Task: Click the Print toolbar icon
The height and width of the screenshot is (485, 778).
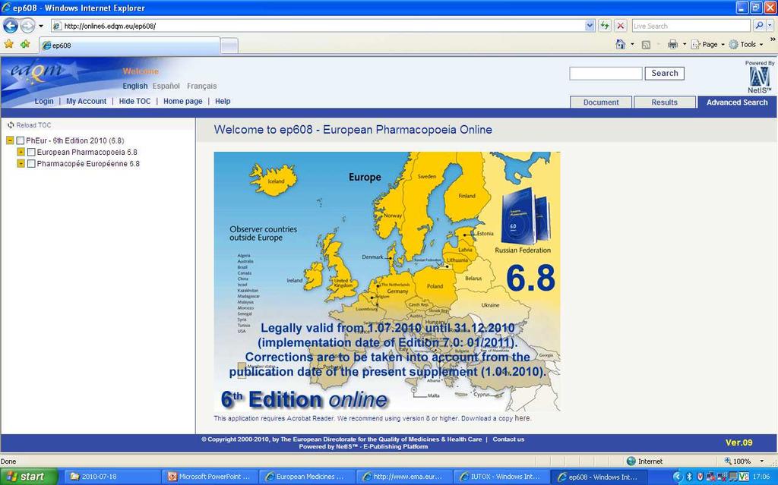Action: [673, 44]
